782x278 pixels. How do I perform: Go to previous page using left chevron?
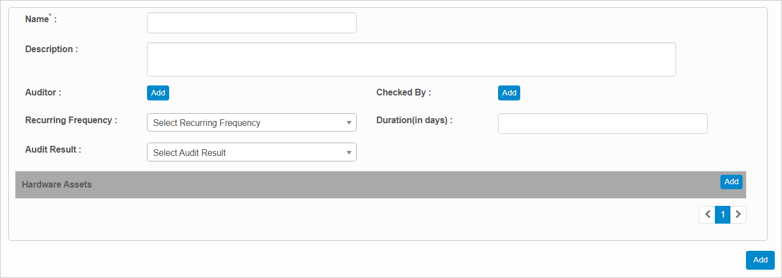point(707,215)
